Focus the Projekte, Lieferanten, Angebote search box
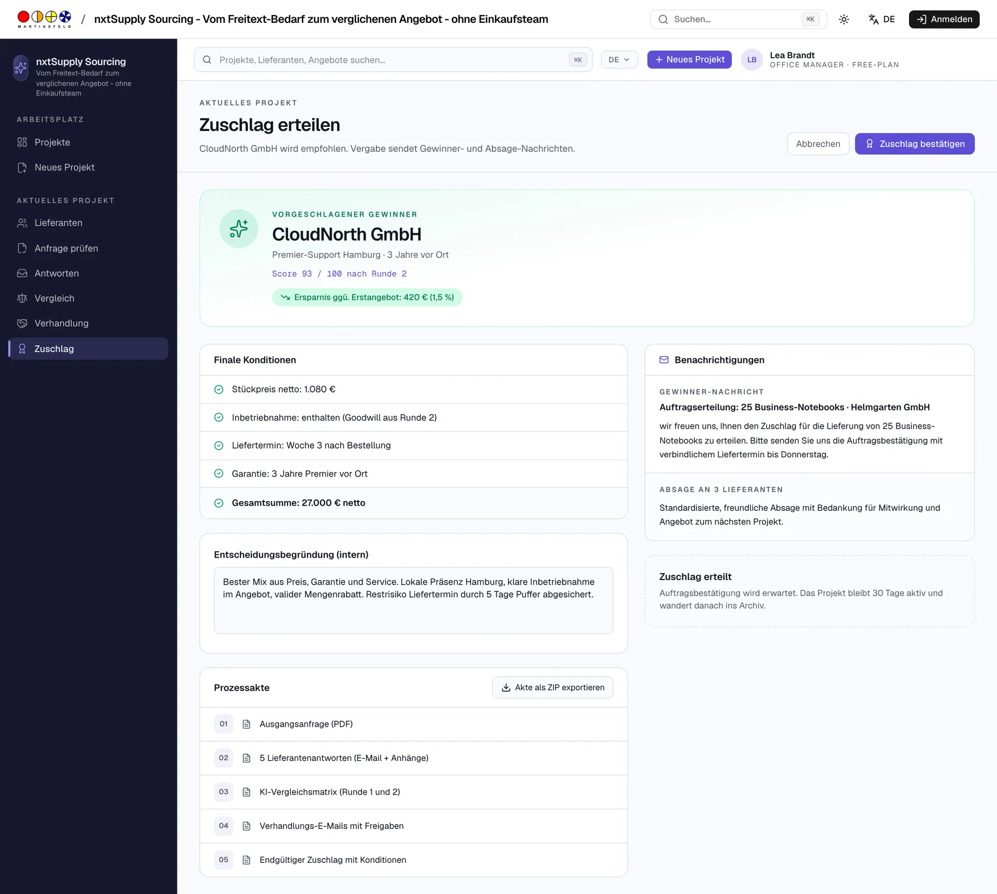The height and width of the screenshot is (894, 997). coord(393,60)
